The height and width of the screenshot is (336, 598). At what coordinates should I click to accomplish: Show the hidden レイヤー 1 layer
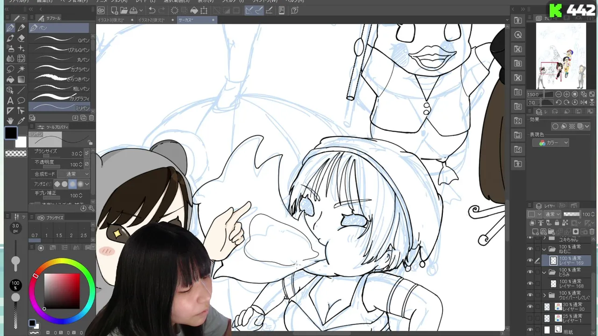pyautogui.click(x=530, y=318)
